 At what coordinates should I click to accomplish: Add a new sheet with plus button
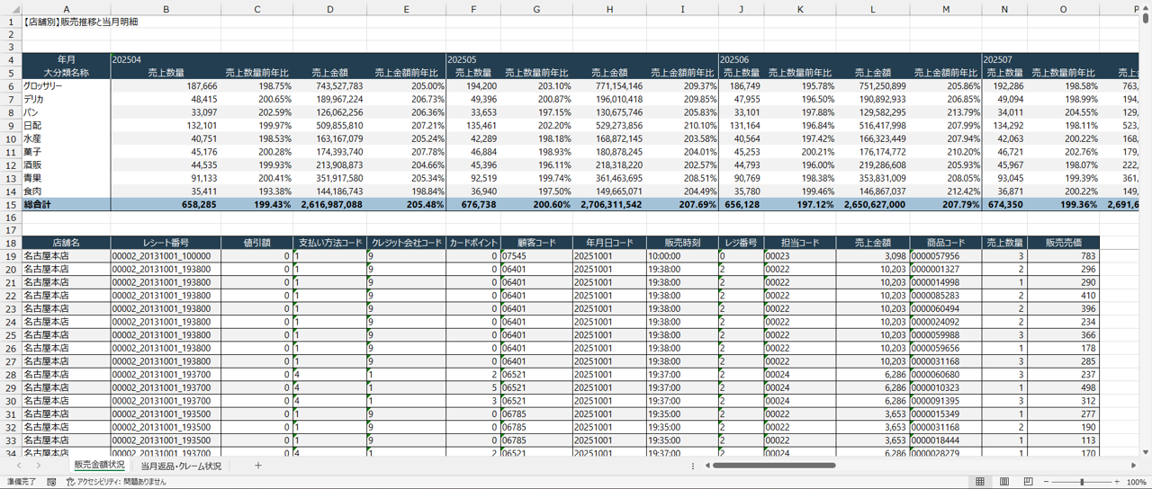(257, 466)
